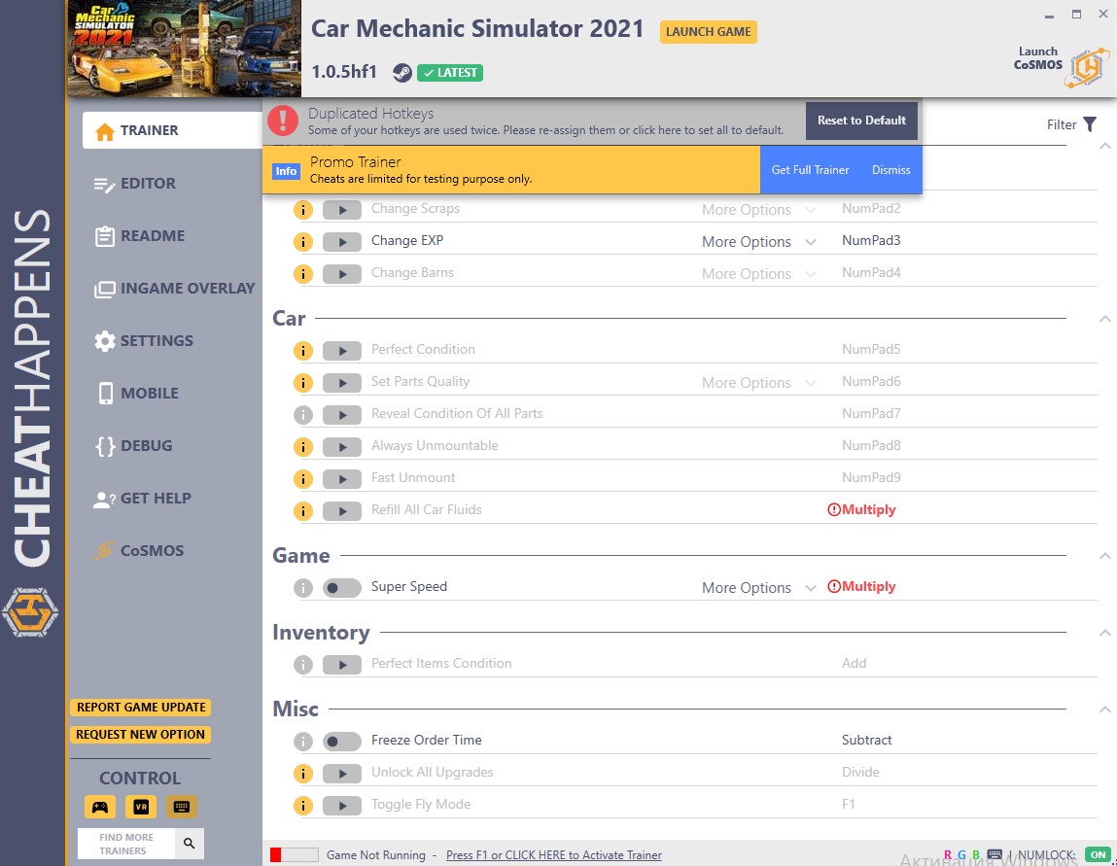Screen dimensions: 1117x866
Task: Click the info icon for Unlock All Upgrades
Action: (x=302, y=774)
